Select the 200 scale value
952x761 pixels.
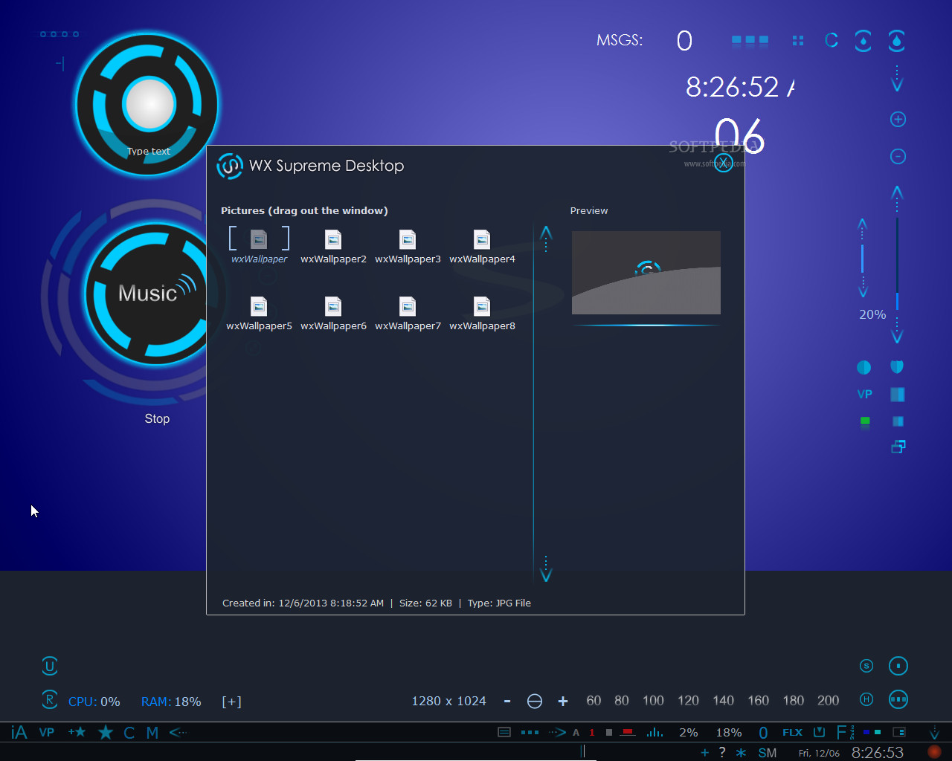click(828, 701)
